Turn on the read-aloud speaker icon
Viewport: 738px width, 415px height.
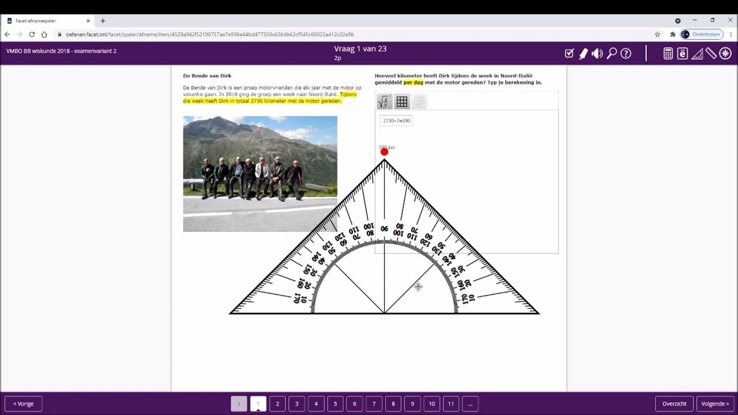coord(597,54)
